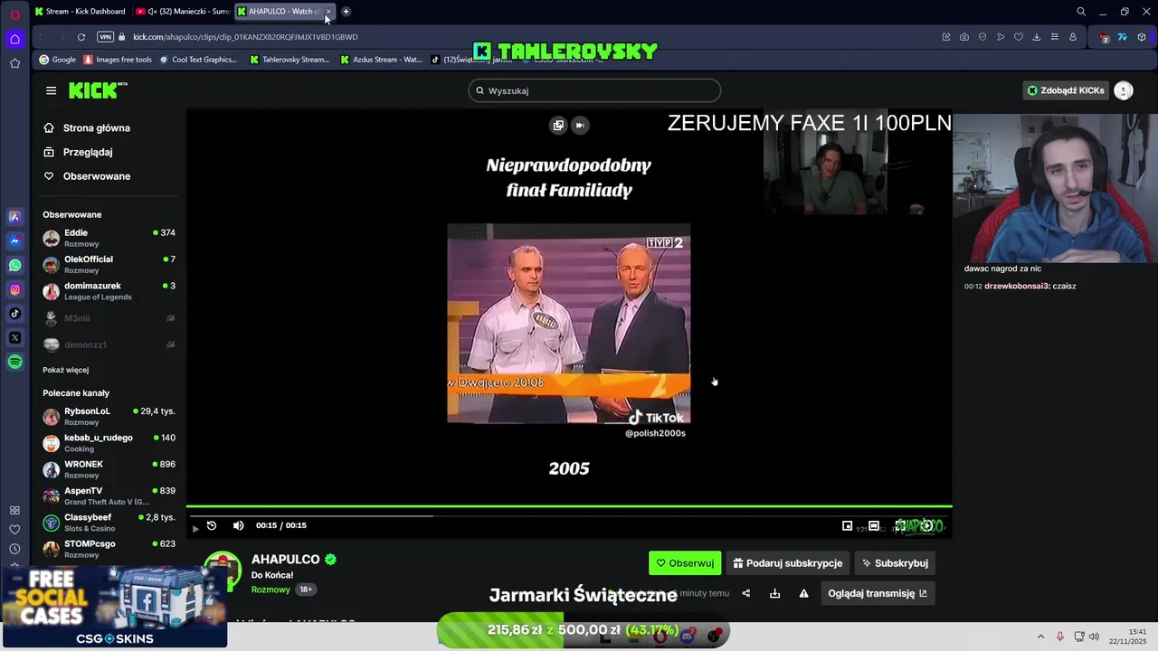Image resolution: width=1158 pixels, height=651 pixels.
Task: Skip to next clip icon above the video
Action: (x=580, y=126)
